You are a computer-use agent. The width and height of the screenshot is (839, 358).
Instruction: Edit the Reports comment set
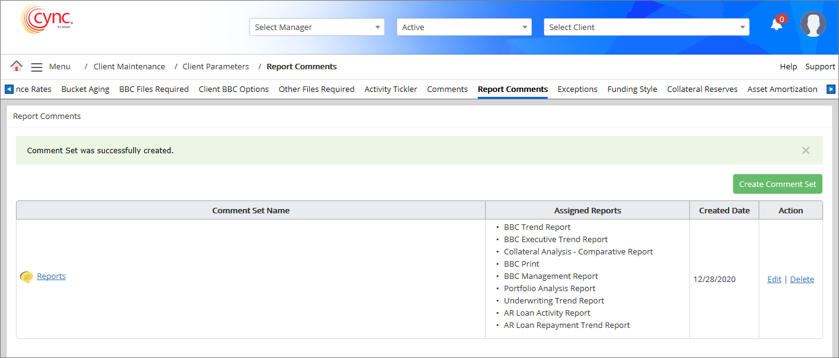tap(774, 280)
